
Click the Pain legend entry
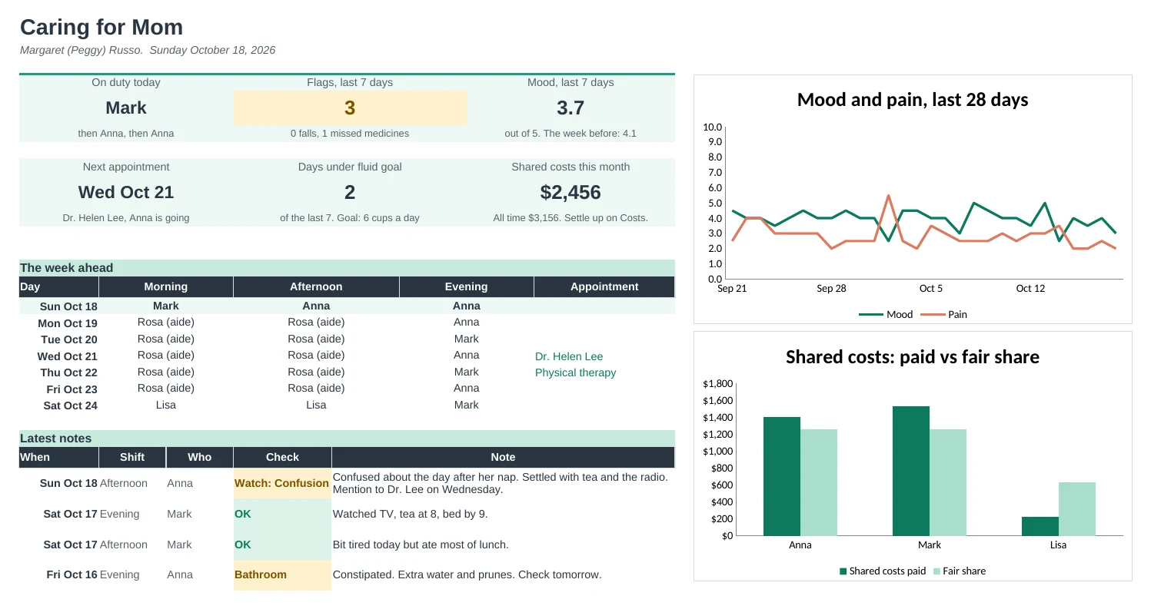[944, 314]
